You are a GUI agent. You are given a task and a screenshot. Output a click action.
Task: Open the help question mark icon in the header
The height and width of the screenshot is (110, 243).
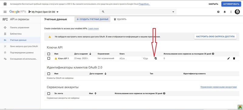click(x=218, y=12)
